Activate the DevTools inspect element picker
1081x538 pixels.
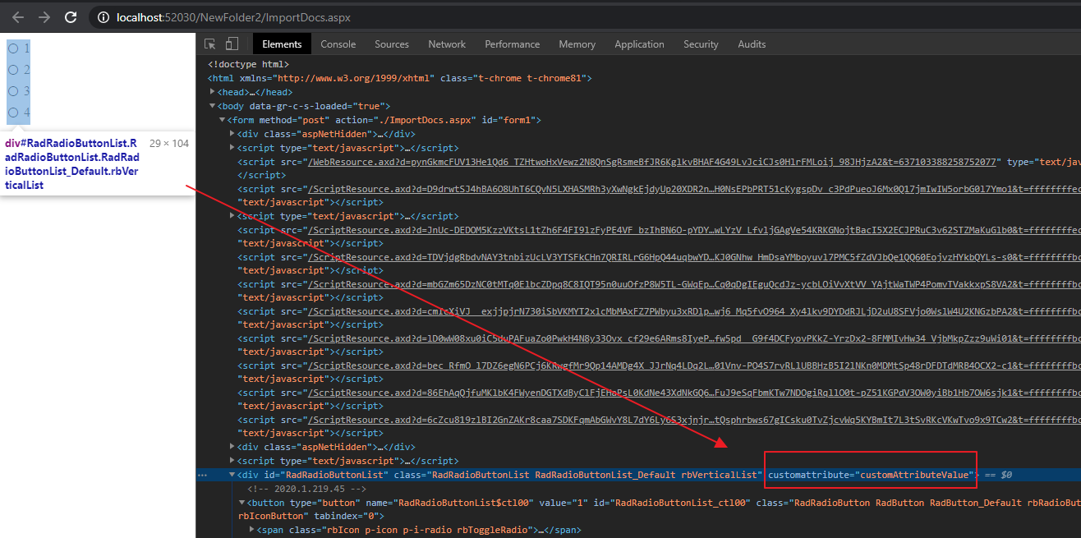[x=210, y=44]
